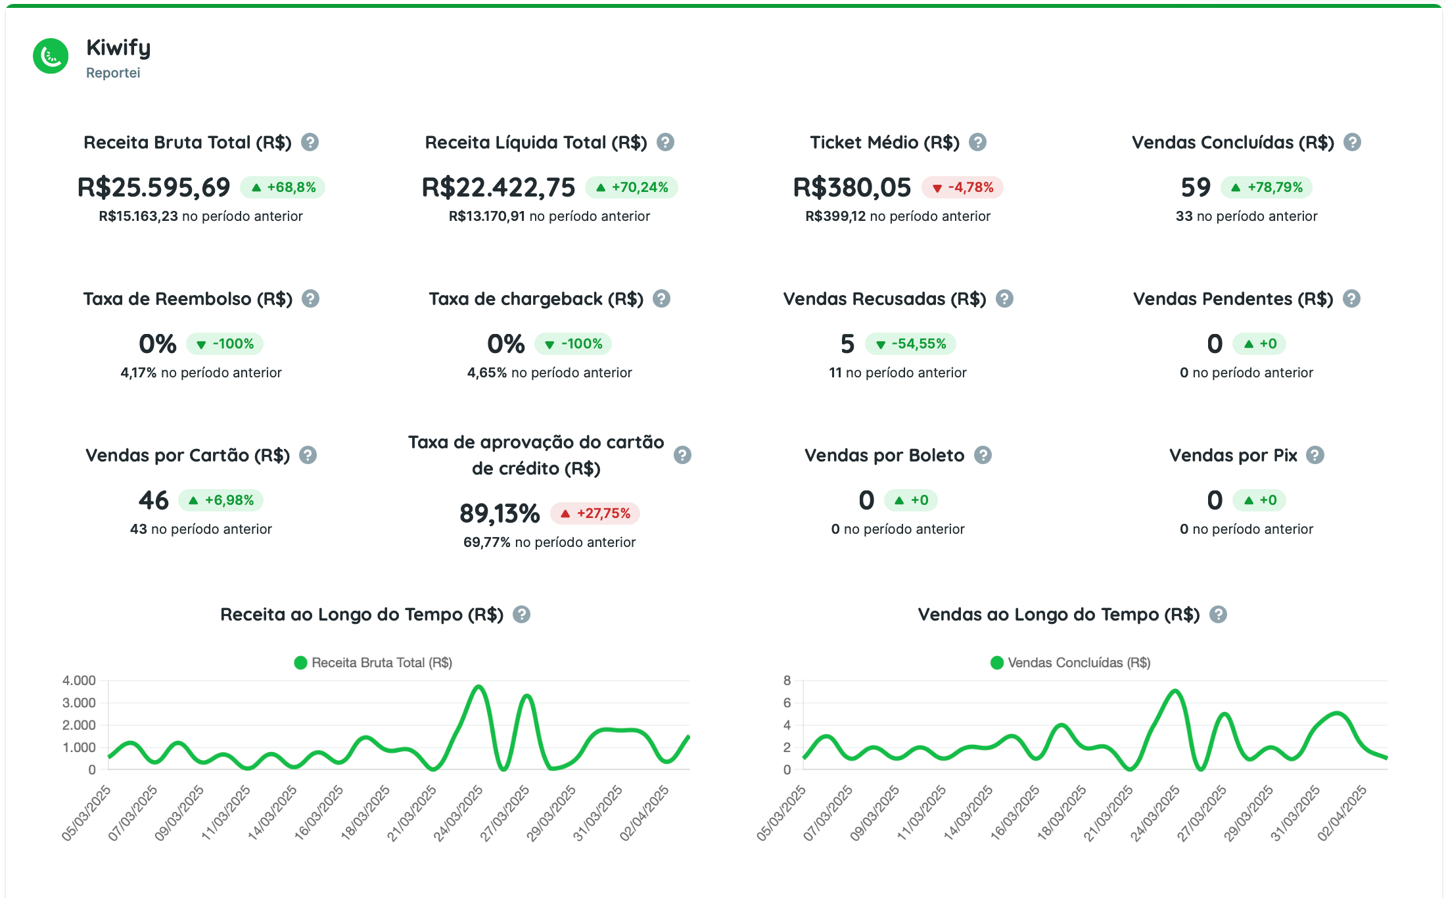Screen dimensions: 1446x898
Task: Click the R$380,05 Ticket Médio value
Action: (852, 187)
